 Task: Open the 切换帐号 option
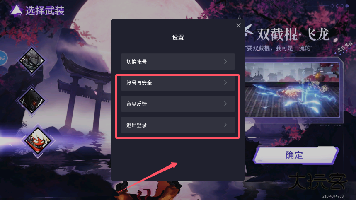pyautogui.click(x=178, y=61)
